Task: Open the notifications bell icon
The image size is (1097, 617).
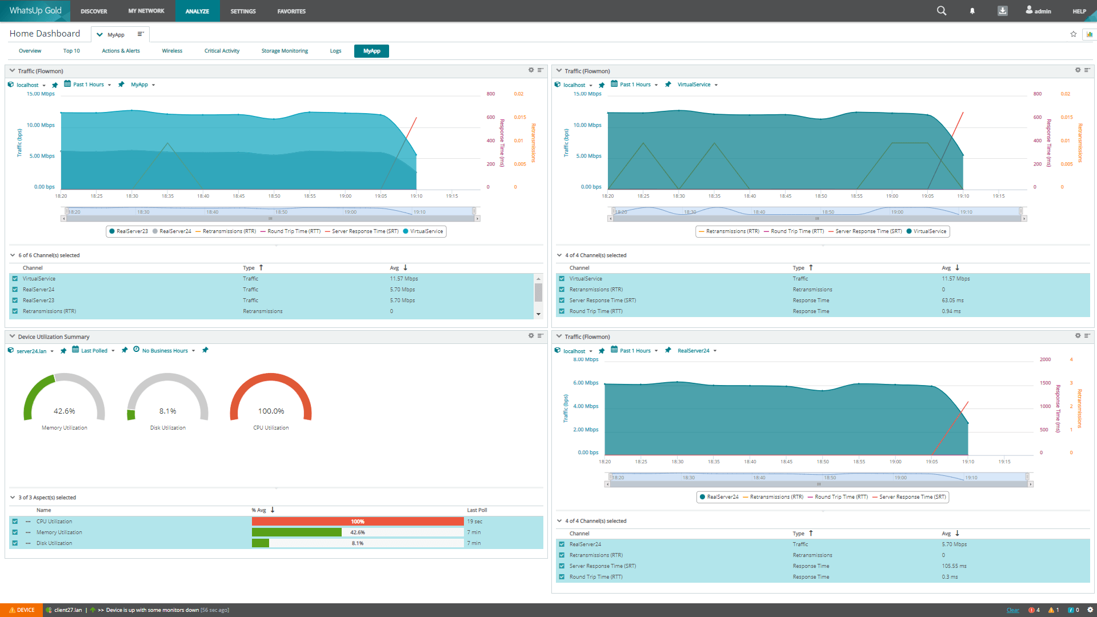Action: [x=972, y=11]
